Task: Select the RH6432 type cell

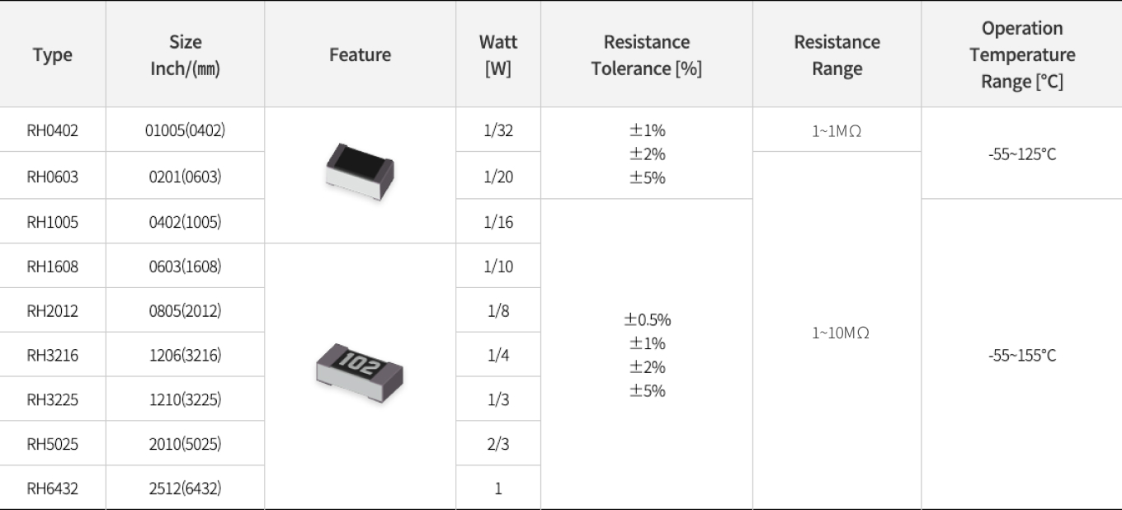Action: tap(53, 488)
